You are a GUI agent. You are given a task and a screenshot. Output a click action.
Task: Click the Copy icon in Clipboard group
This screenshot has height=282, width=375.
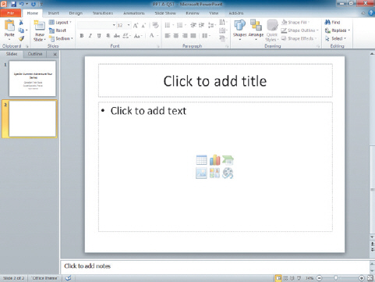21,30
